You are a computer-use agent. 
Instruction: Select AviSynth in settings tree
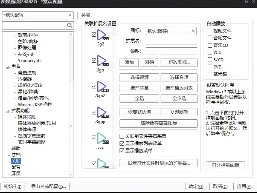(x=26, y=54)
